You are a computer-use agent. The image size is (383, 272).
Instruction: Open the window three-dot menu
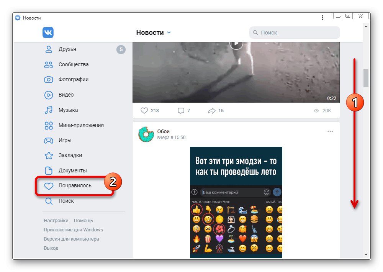pos(322,18)
